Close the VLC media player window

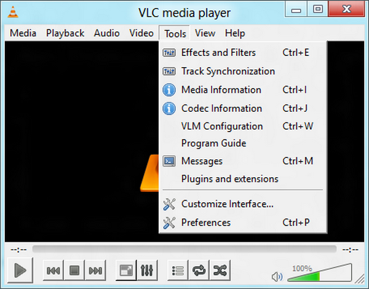tap(347, 9)
